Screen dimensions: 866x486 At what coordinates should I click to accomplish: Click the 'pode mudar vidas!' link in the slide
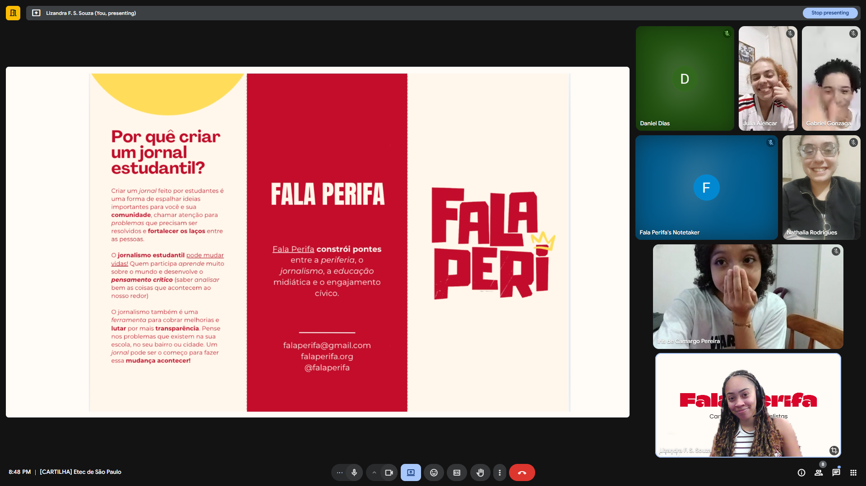coord(167,259)
